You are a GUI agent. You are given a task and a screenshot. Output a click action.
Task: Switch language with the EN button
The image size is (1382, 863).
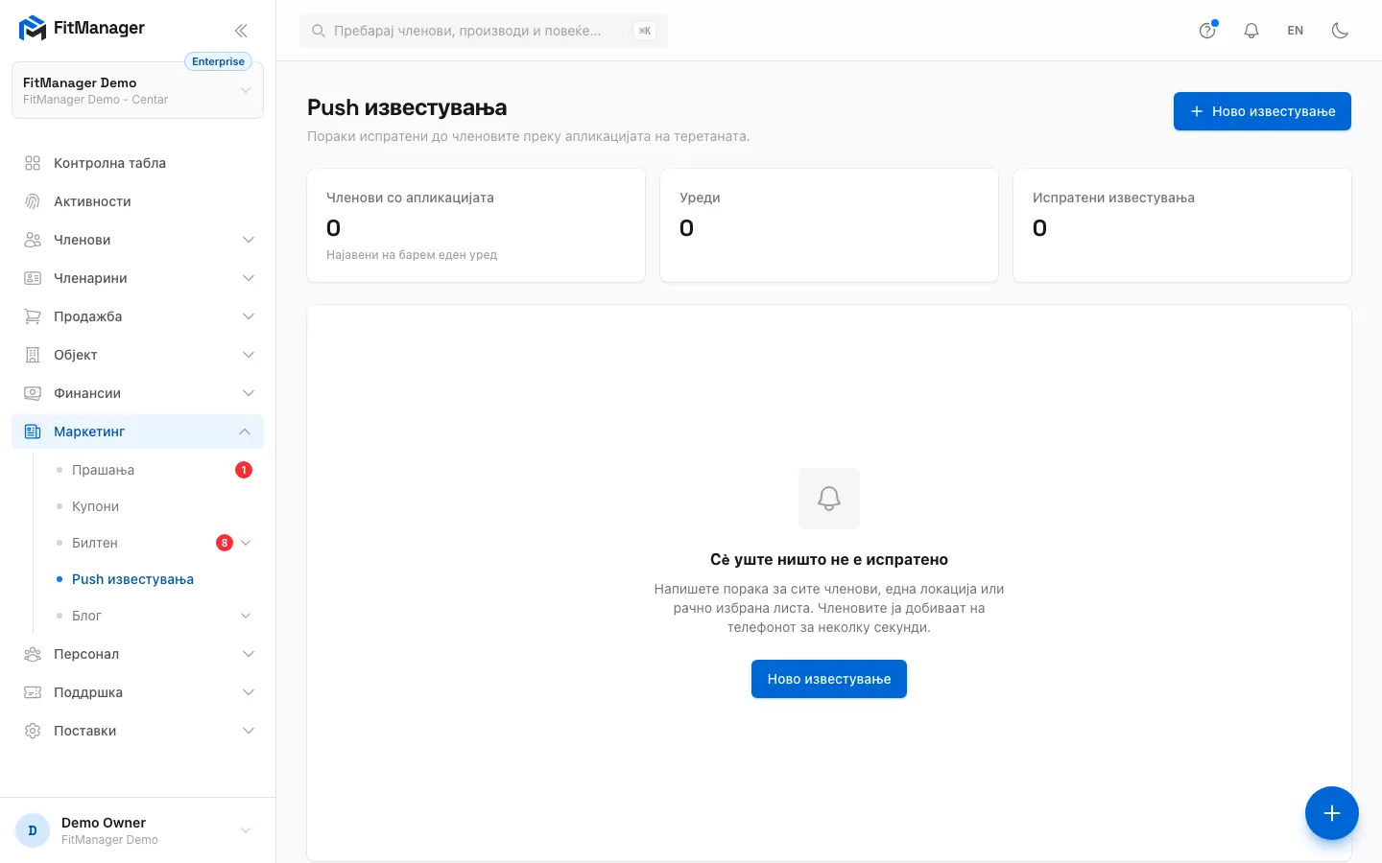click(x=1296, y=31)
